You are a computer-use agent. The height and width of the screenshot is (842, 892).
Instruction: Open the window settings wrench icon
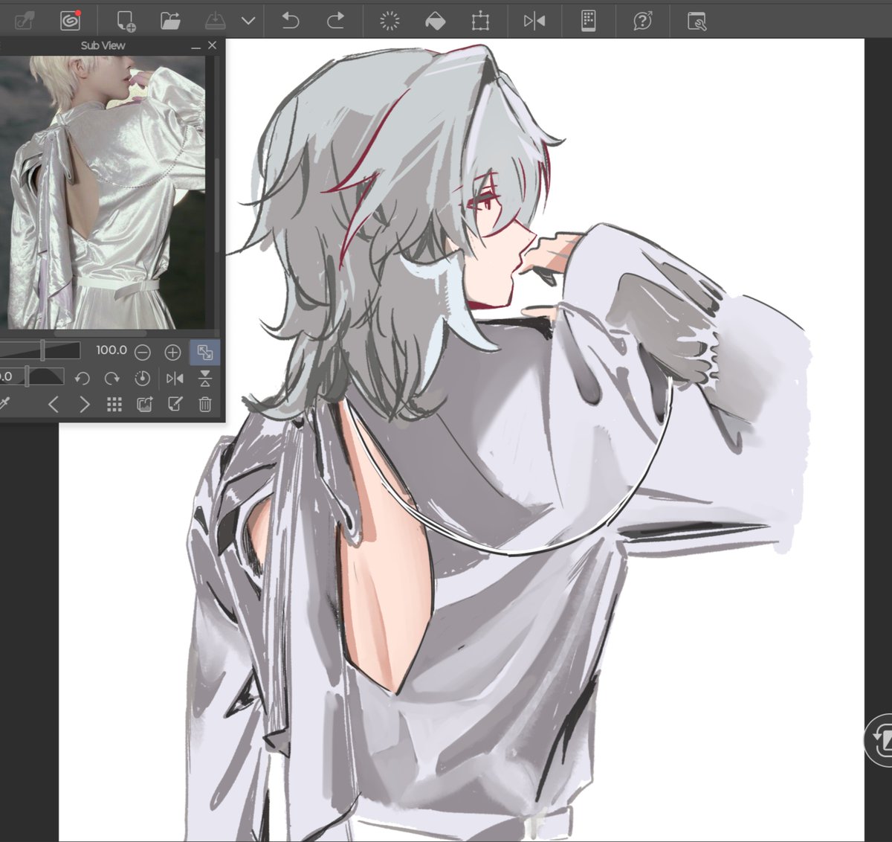click(x=697, y=21)
